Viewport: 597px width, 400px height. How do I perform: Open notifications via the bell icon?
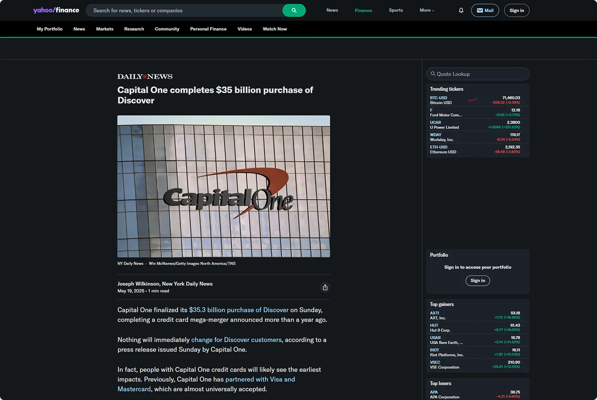point(461,10)
